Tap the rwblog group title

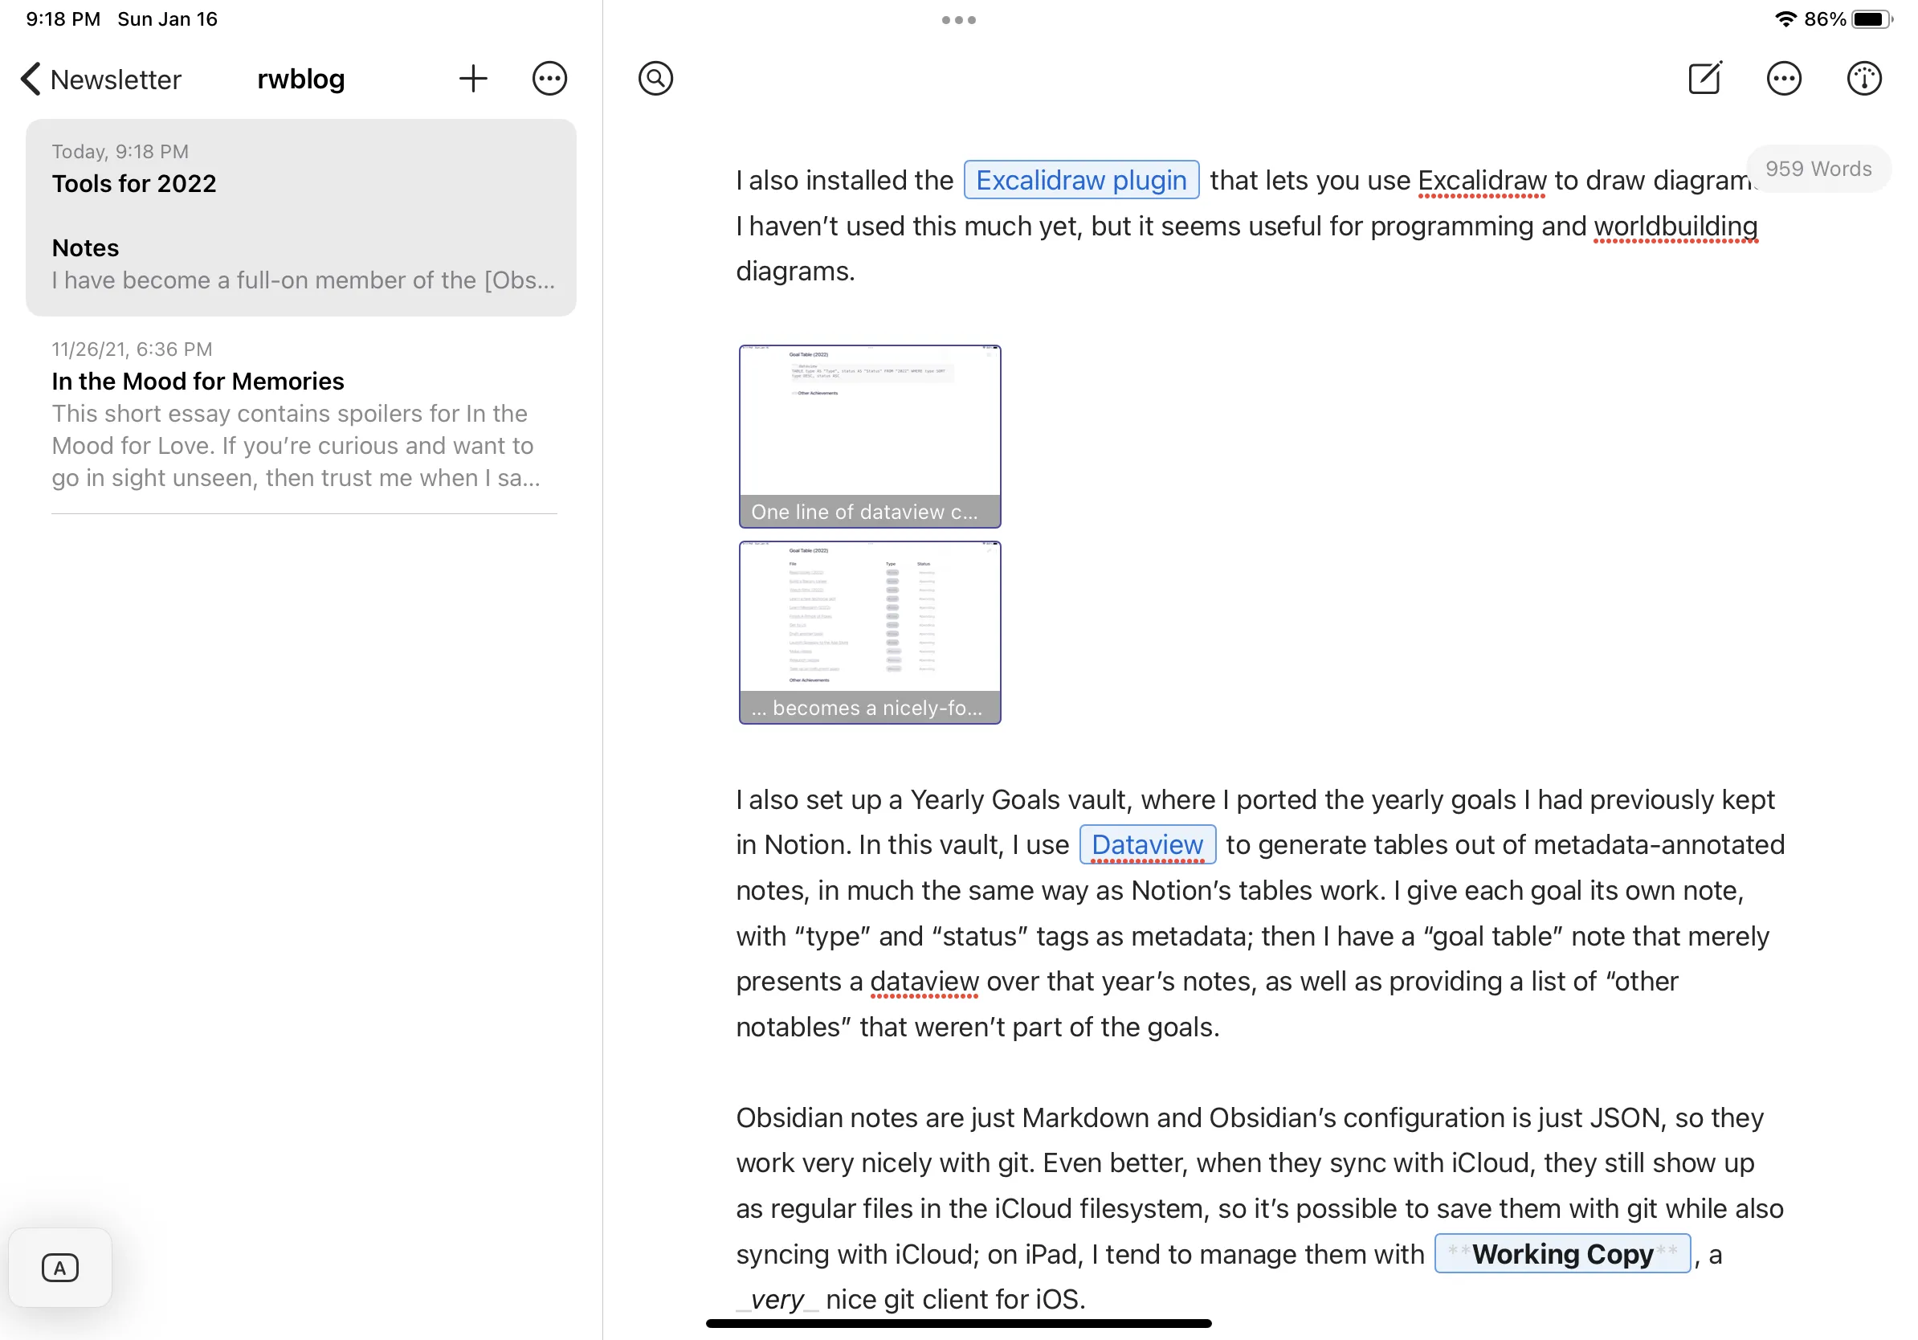point(300,80)
